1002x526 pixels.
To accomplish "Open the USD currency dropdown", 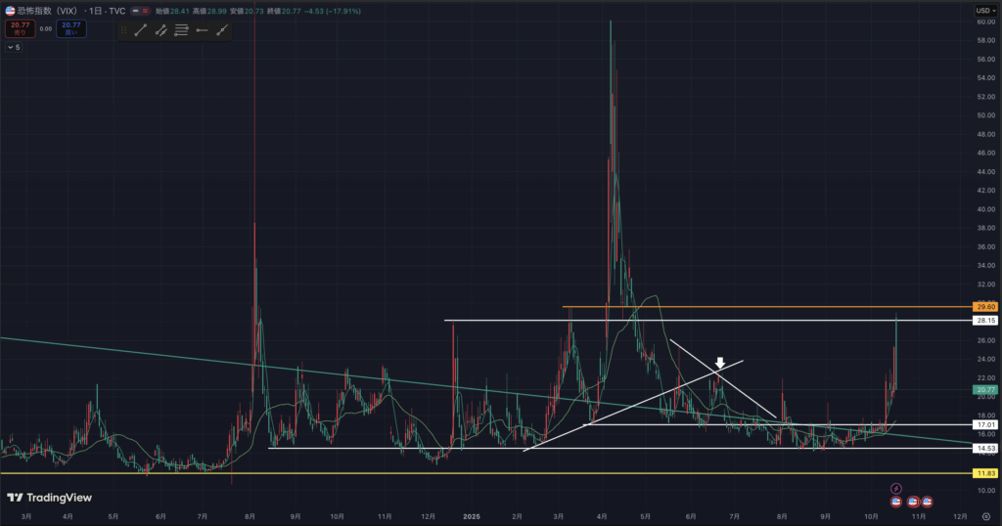I will click(x=983, y=11).
